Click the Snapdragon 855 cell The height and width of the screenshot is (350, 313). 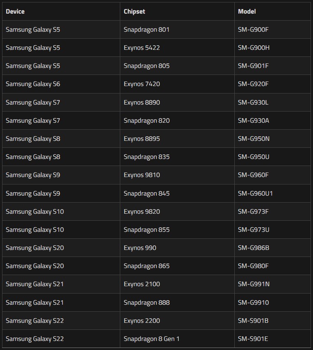147,230
